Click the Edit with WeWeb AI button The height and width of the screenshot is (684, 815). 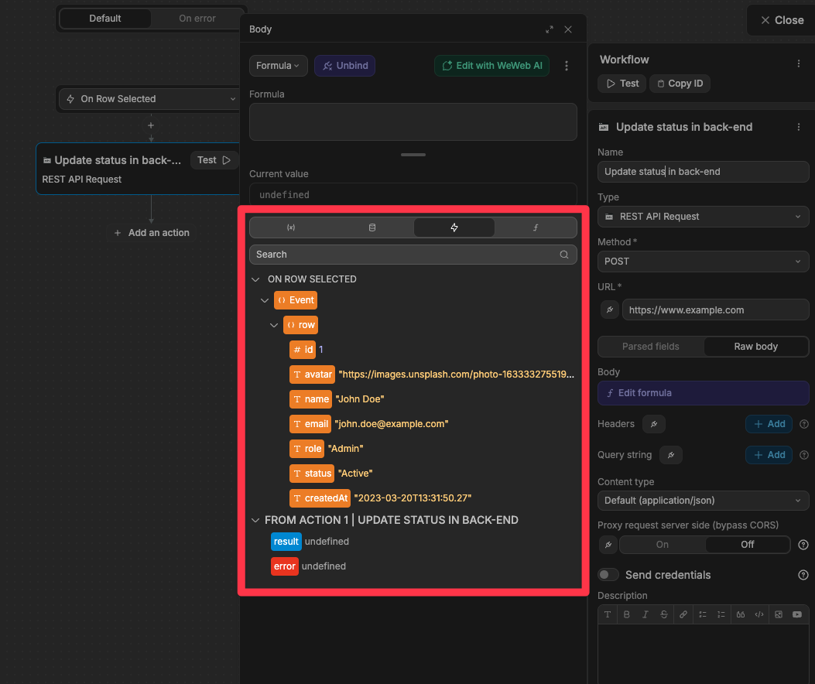click(492, 66)
